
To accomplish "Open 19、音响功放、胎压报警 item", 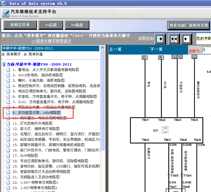I will (x=56, y=166).
